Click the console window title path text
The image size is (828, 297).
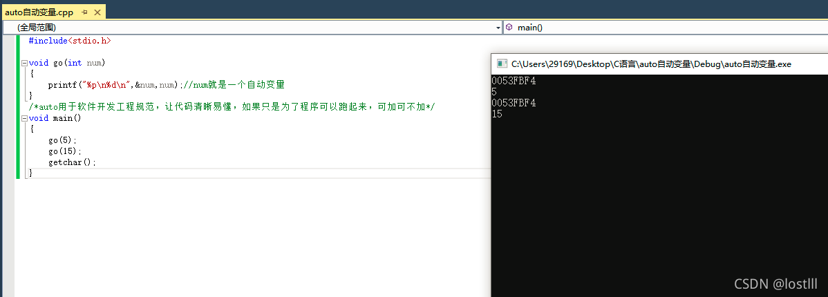coord(651,64)
